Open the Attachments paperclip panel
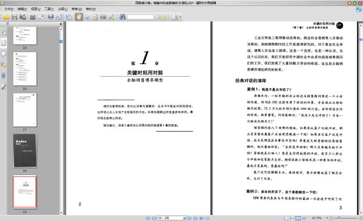This screenshot has width=363, height=221. (x=4, y=75)
